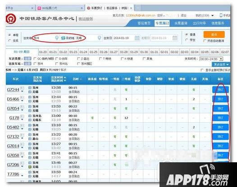Check GC-高铁/城际 train type filter
This screenshot has width=237, height=187.
pyautogui.click(x=35, y=58)
